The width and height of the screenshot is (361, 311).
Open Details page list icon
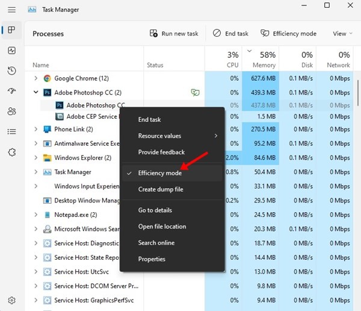[x=11, y=131]
